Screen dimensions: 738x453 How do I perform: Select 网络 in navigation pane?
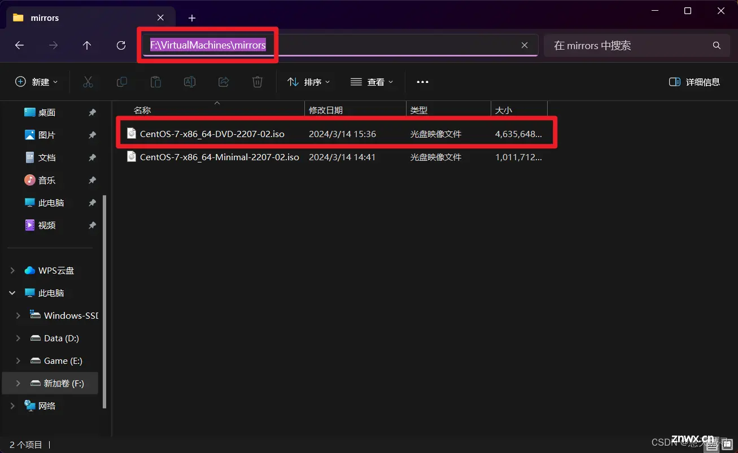tap(47, 406)
